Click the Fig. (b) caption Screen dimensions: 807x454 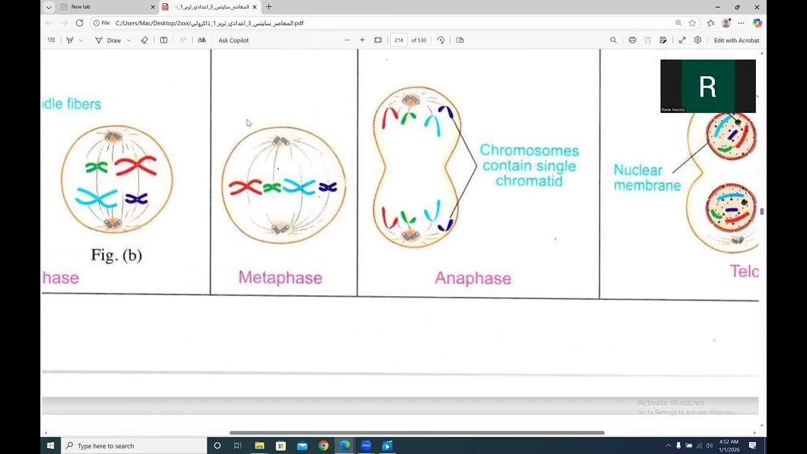tap(117, 255)
